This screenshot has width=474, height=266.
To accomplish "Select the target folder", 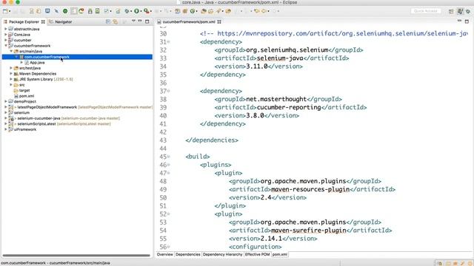I will (x=24, y=90).
